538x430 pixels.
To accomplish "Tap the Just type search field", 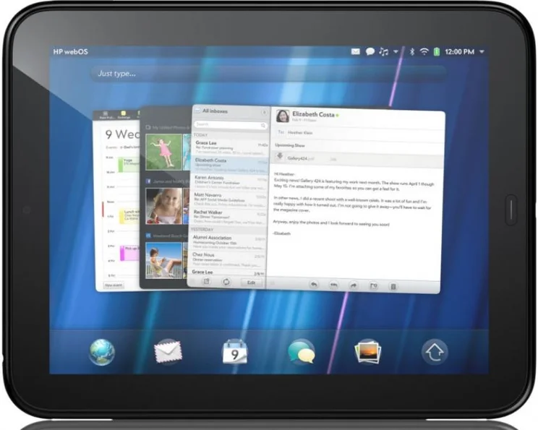I will click(268, 74).
